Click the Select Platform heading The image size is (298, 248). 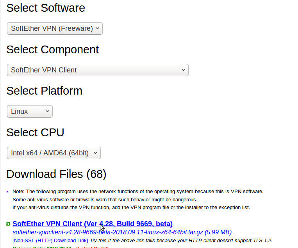44,91
